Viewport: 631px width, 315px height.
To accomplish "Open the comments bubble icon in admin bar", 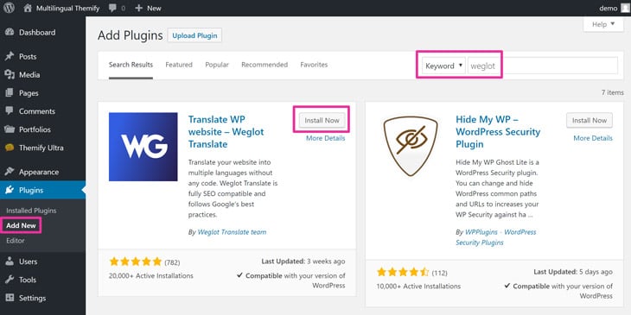I will pos(112,8).
